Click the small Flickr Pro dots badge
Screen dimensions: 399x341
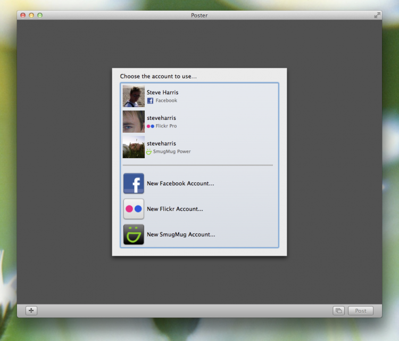click(150, 126)
